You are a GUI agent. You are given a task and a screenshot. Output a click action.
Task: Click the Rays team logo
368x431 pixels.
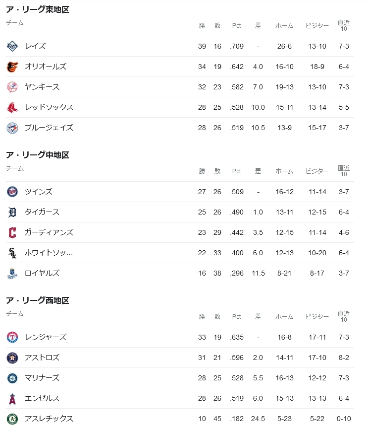(12, 46)
